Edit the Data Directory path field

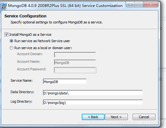pyautogui.click(x=93, y=93)
